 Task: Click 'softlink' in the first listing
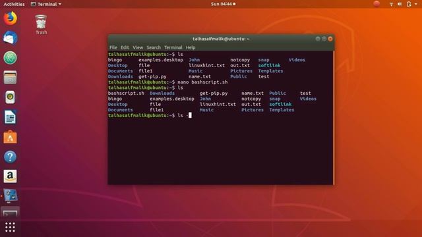tap(269, 66)
